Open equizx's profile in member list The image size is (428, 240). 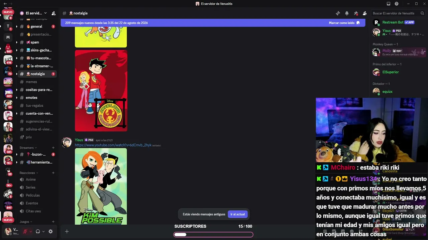coord(398,92)
